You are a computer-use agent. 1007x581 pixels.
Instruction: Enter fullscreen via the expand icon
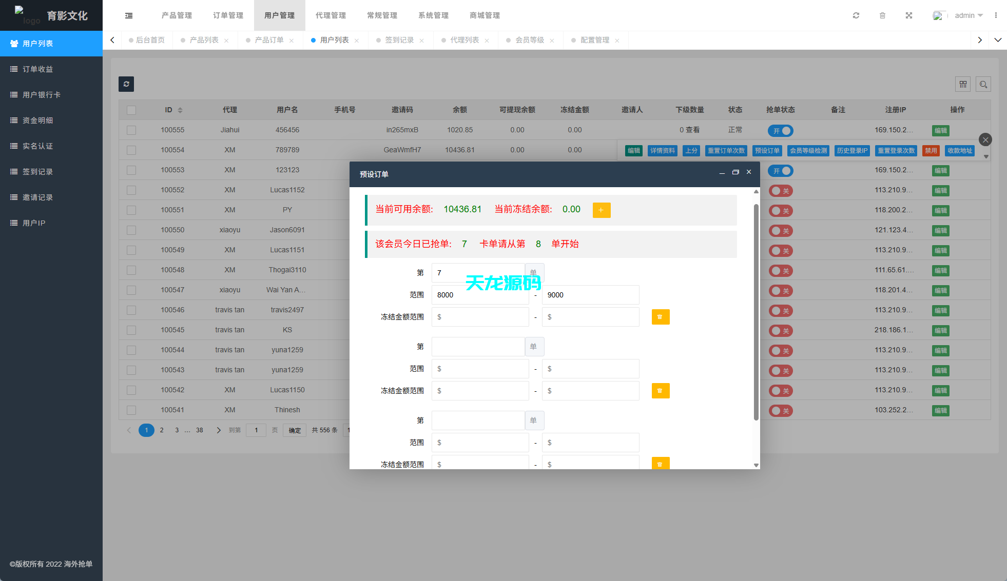[x=909, y=15]
